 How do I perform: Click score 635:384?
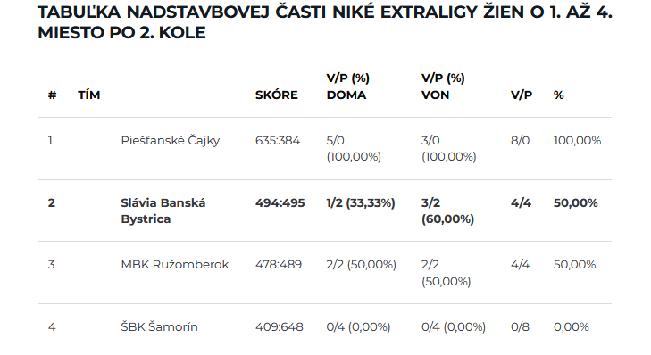[278, 141]
